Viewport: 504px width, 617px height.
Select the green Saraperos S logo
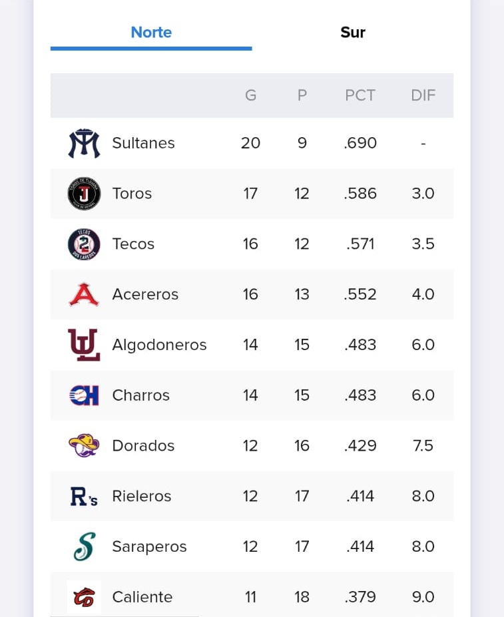click(x=85, y=546)
